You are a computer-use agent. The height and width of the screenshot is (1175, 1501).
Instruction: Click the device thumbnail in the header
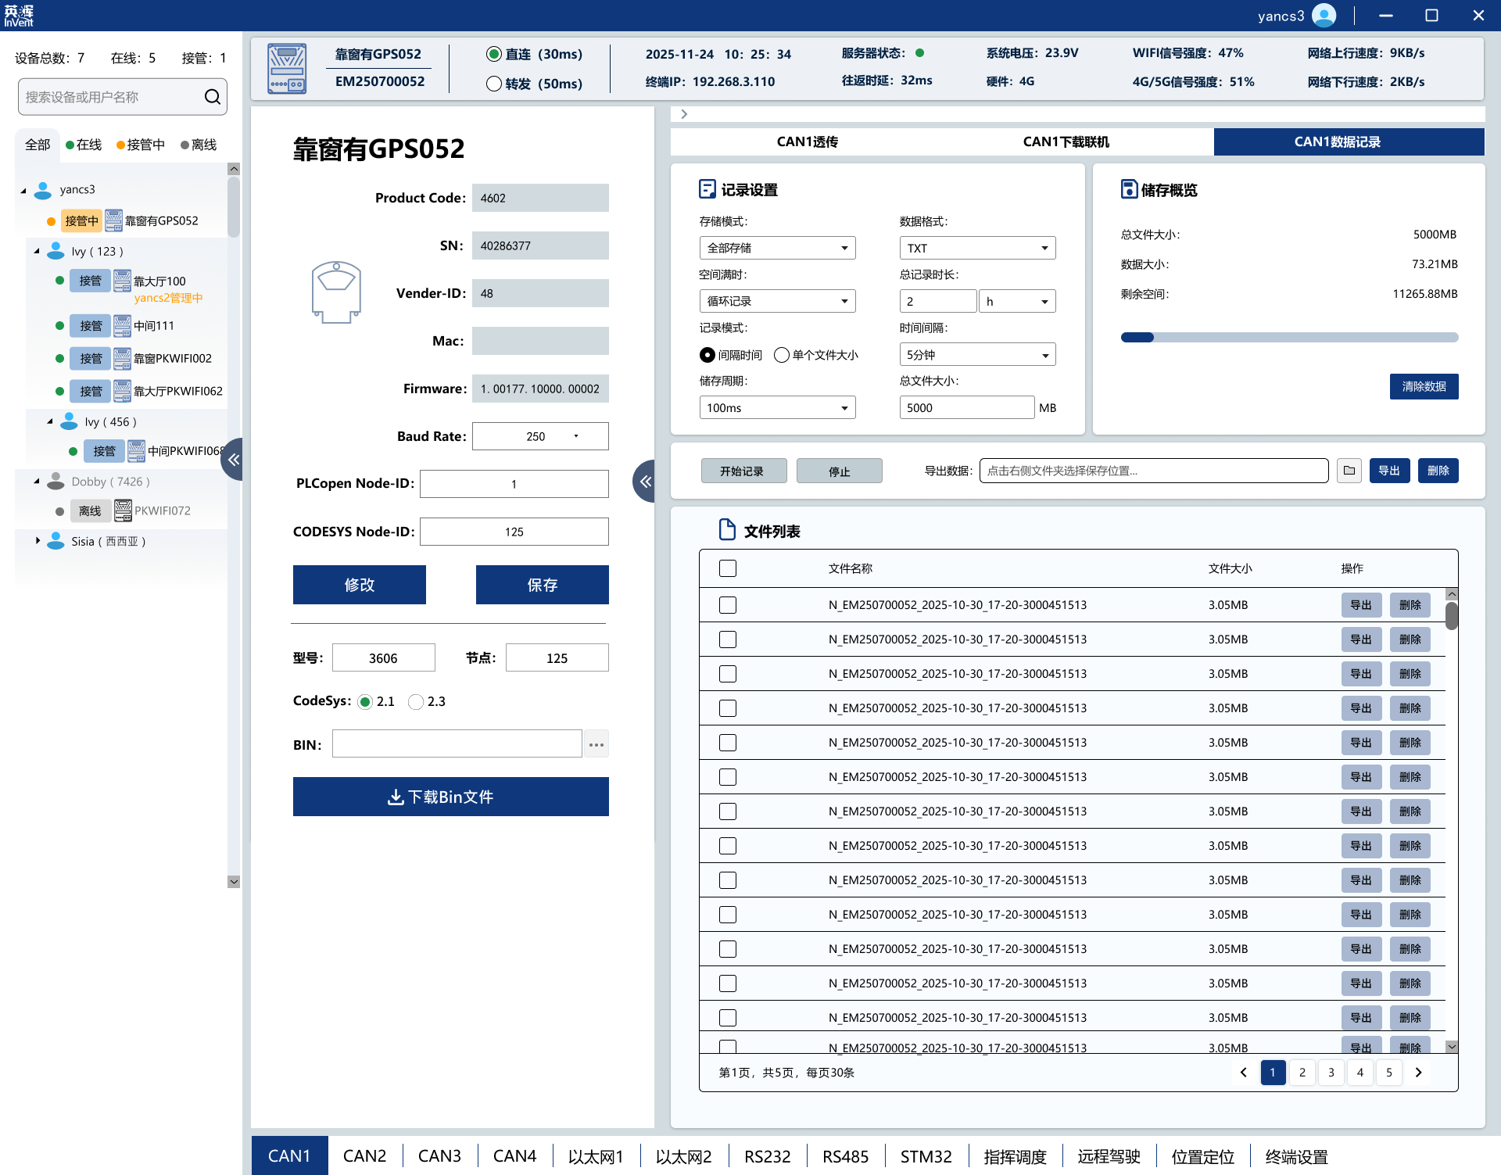(x=287, y=69)
